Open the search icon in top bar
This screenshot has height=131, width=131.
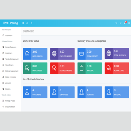pos(116,23)
